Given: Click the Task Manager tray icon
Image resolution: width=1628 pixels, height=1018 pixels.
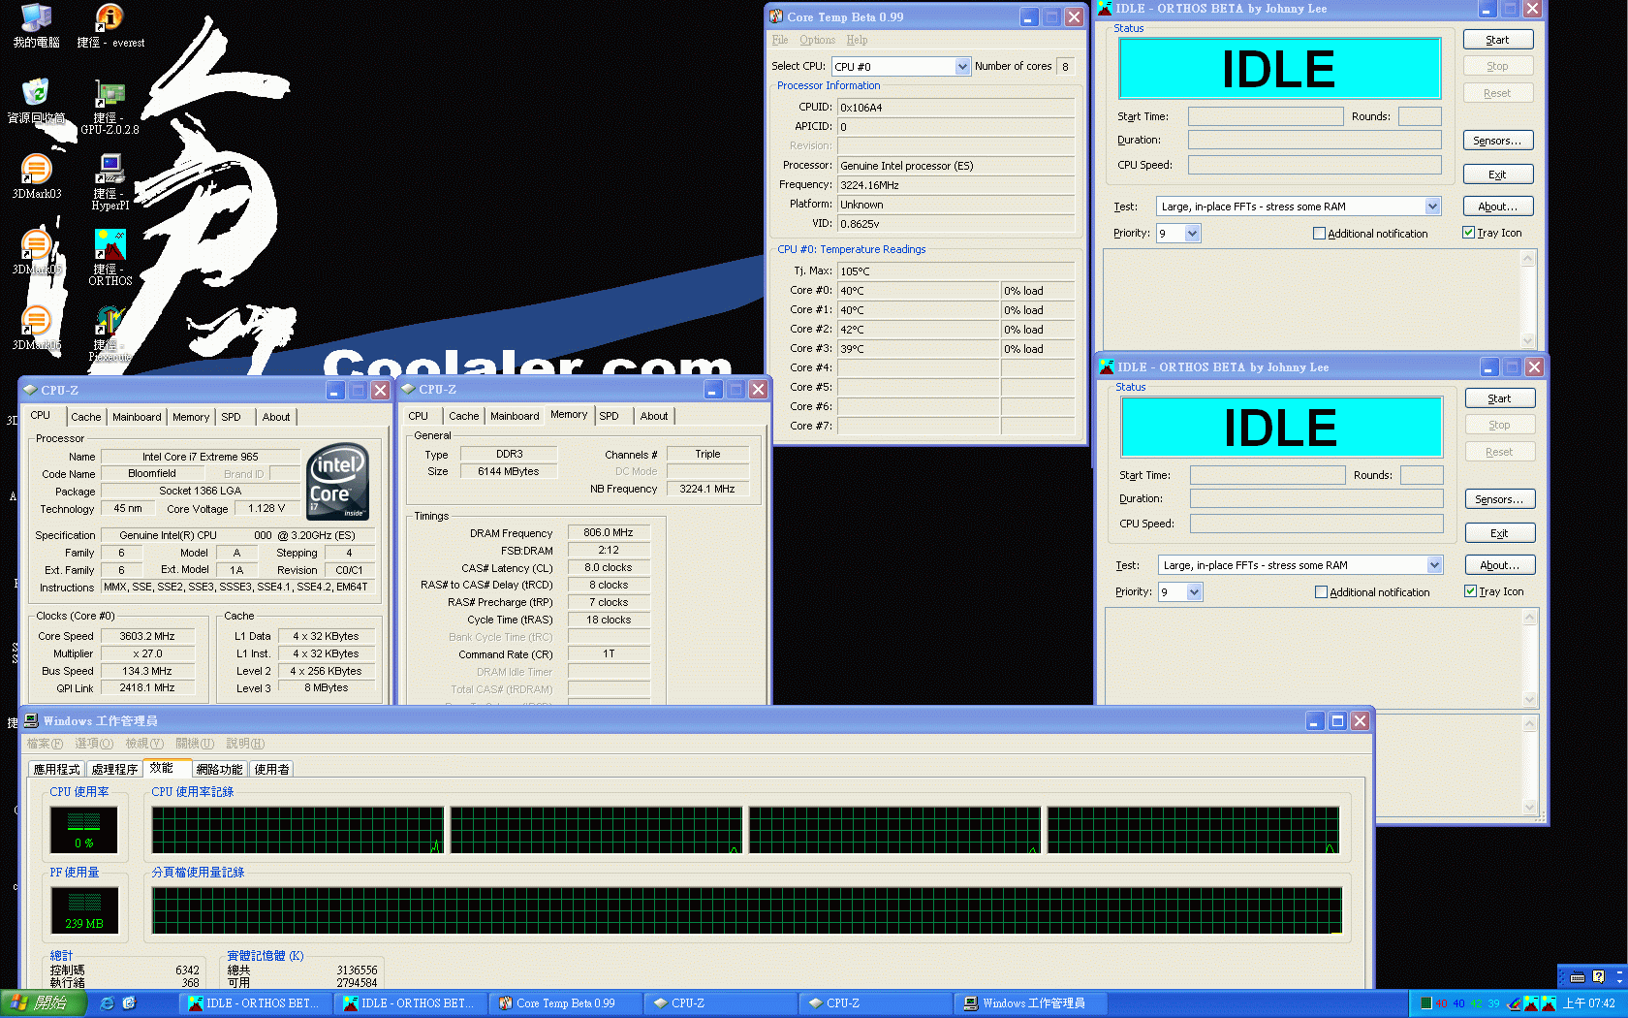Looking at the screenshot, I should point(1425,1003).
